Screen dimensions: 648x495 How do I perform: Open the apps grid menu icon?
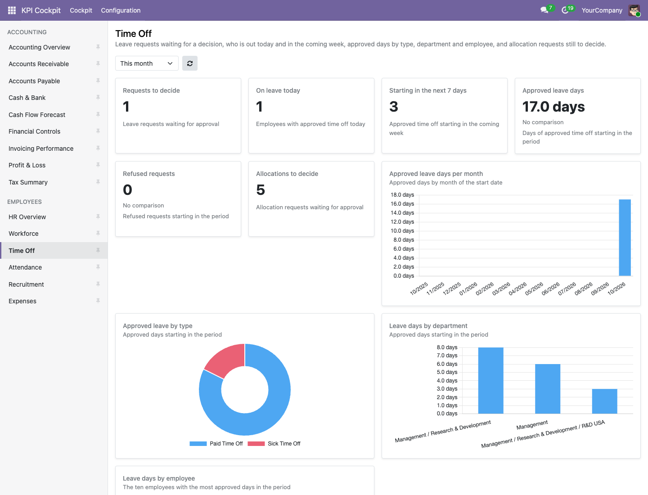(12, 10)
